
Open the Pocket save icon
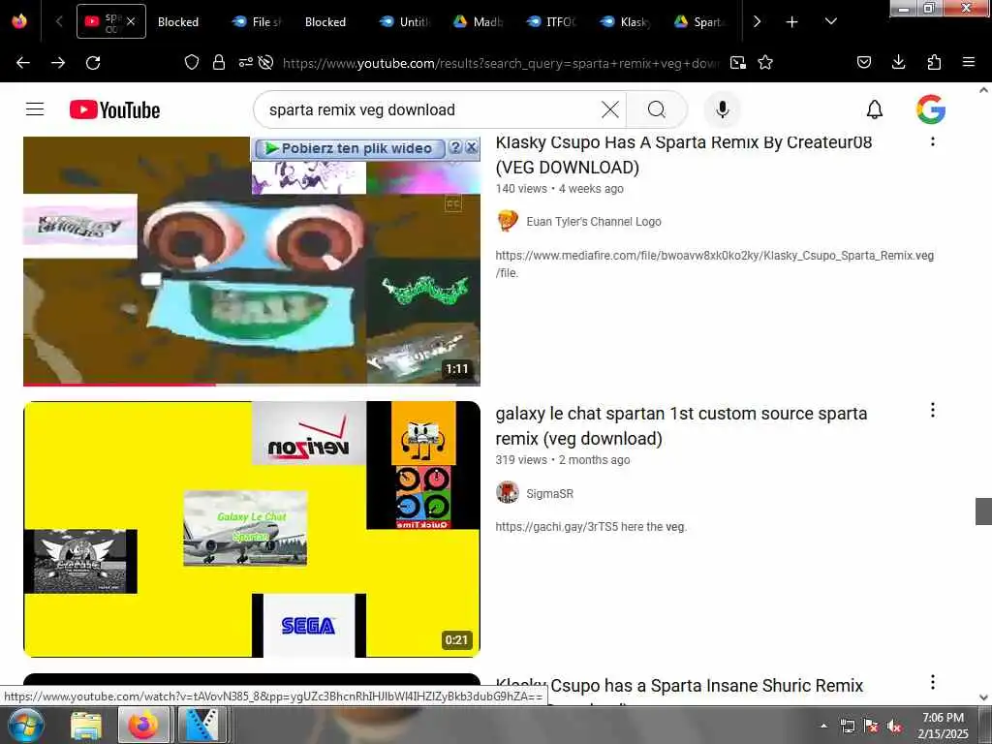coord(864,62)
